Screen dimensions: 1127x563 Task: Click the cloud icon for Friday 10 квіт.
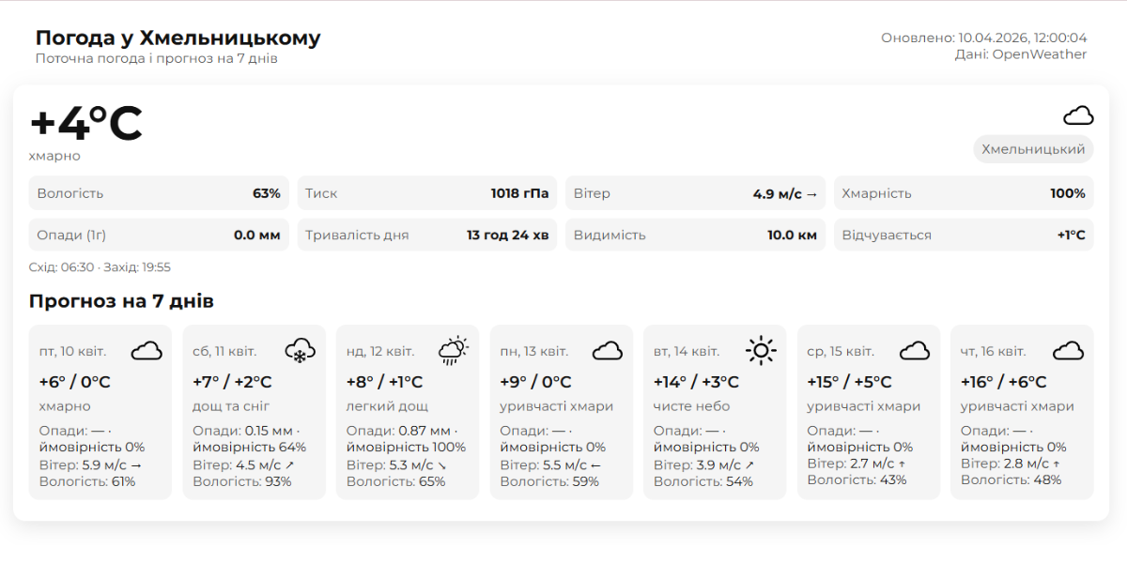[x=147, y=351]
